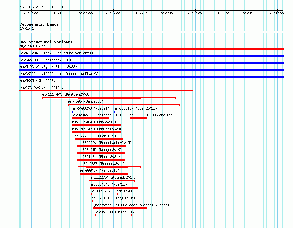
Task: Open nsv1153764 (John2014) label
Action: [x=111, y=191]
